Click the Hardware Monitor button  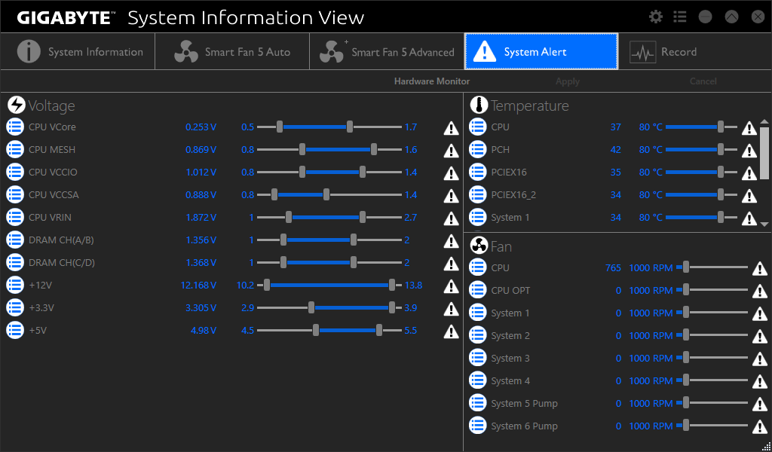pyautogui.click(x=432, y=81)
